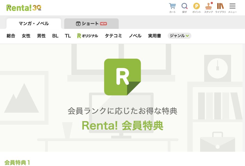Open the library books icon
The image size is (245, 166).
tap(220, 8)
